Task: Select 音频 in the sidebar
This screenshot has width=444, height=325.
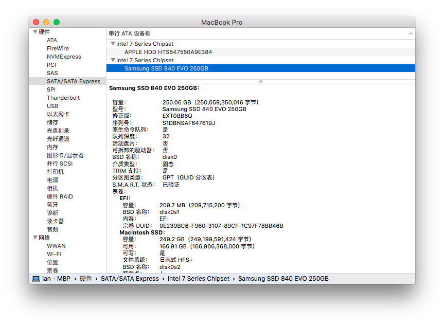Action: pos(52,229)
